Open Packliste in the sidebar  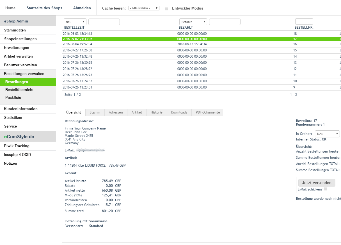pos(28,98)
